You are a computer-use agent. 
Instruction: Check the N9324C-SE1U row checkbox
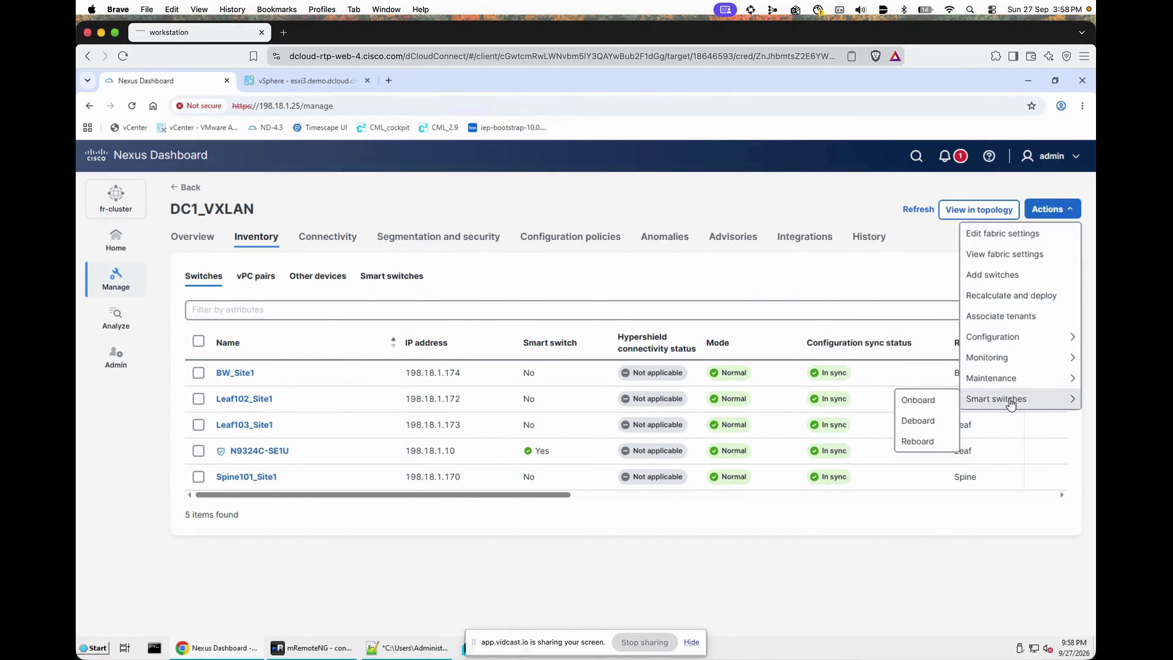pyautogui.click(x=199, y=451)
